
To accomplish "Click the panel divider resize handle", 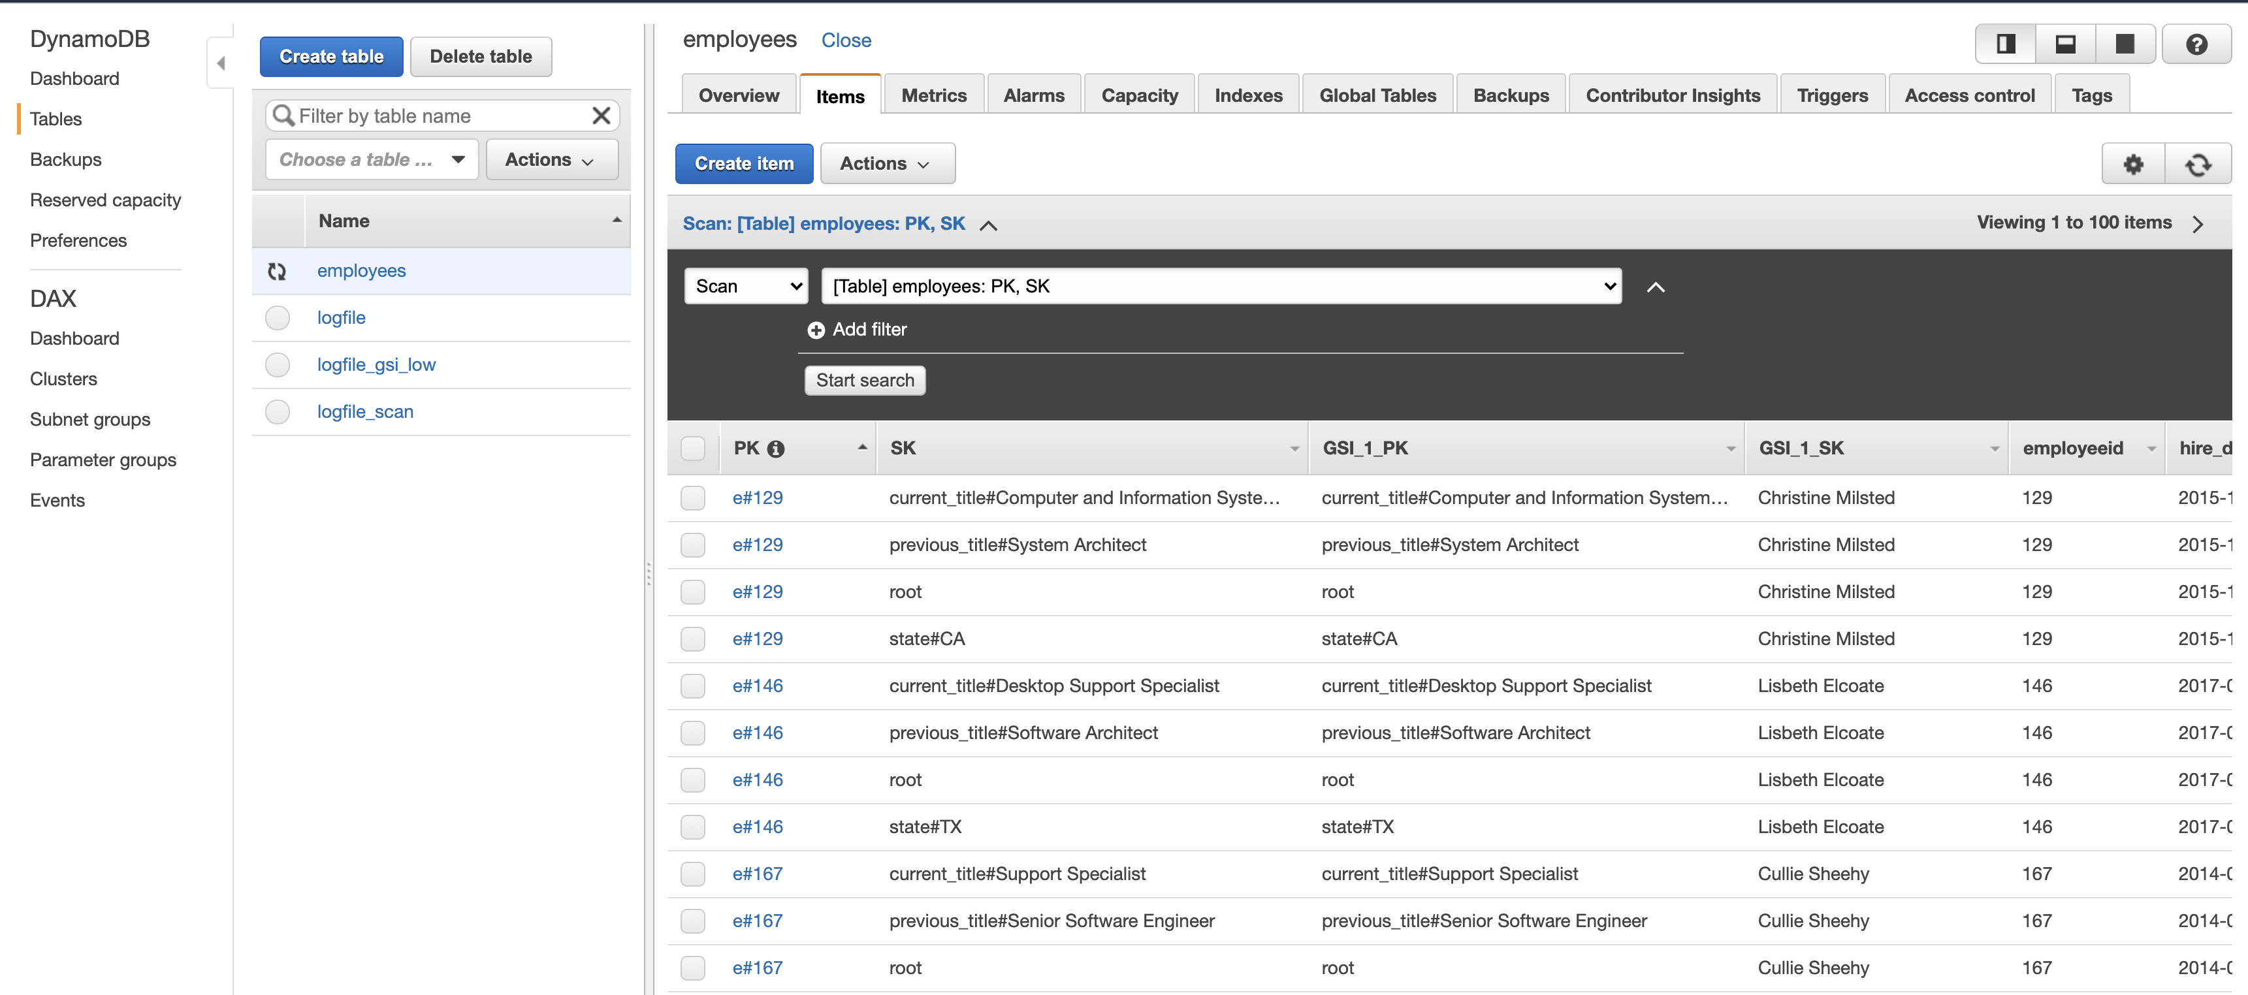I will (x=649, y=574).
